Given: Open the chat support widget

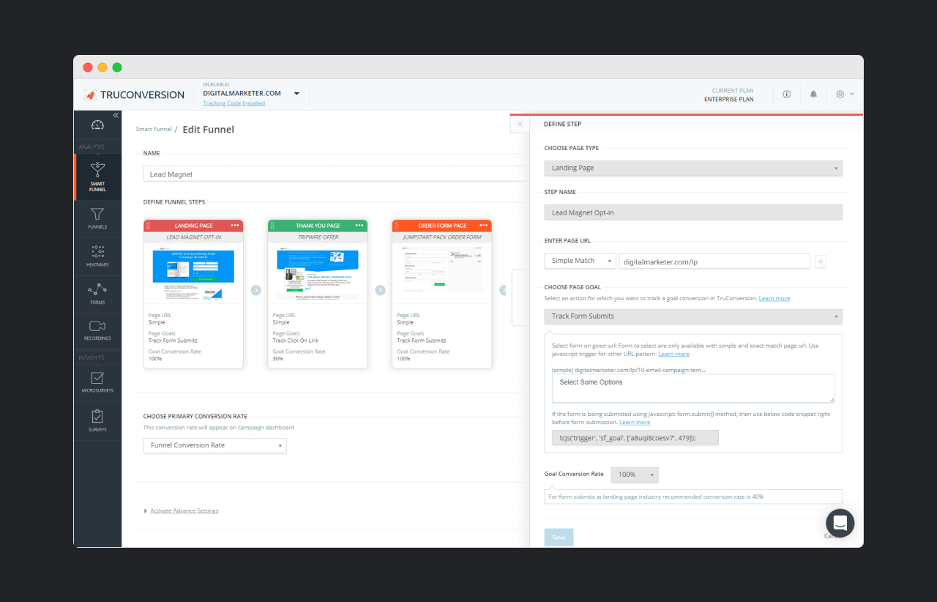Looking at the screenshot, I should 840,523.
